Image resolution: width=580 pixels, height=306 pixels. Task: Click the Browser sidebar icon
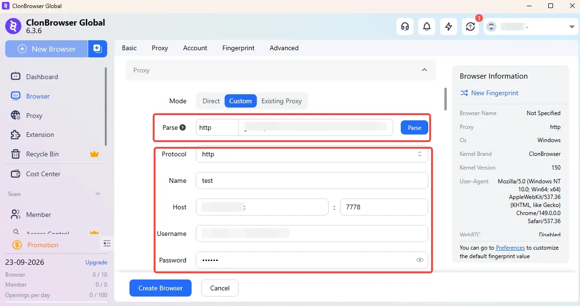click(16, 96)
